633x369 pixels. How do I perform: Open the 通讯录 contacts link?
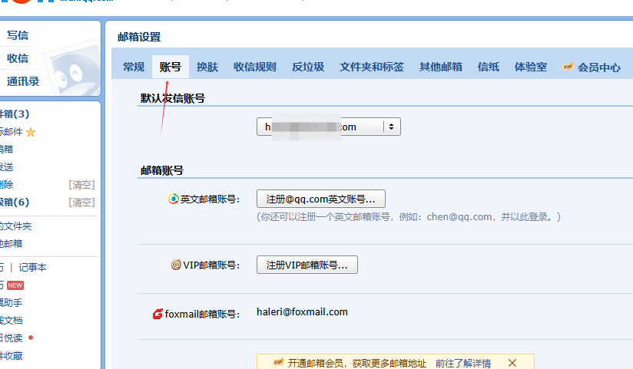pyautogui.click(x=23, y=81)
